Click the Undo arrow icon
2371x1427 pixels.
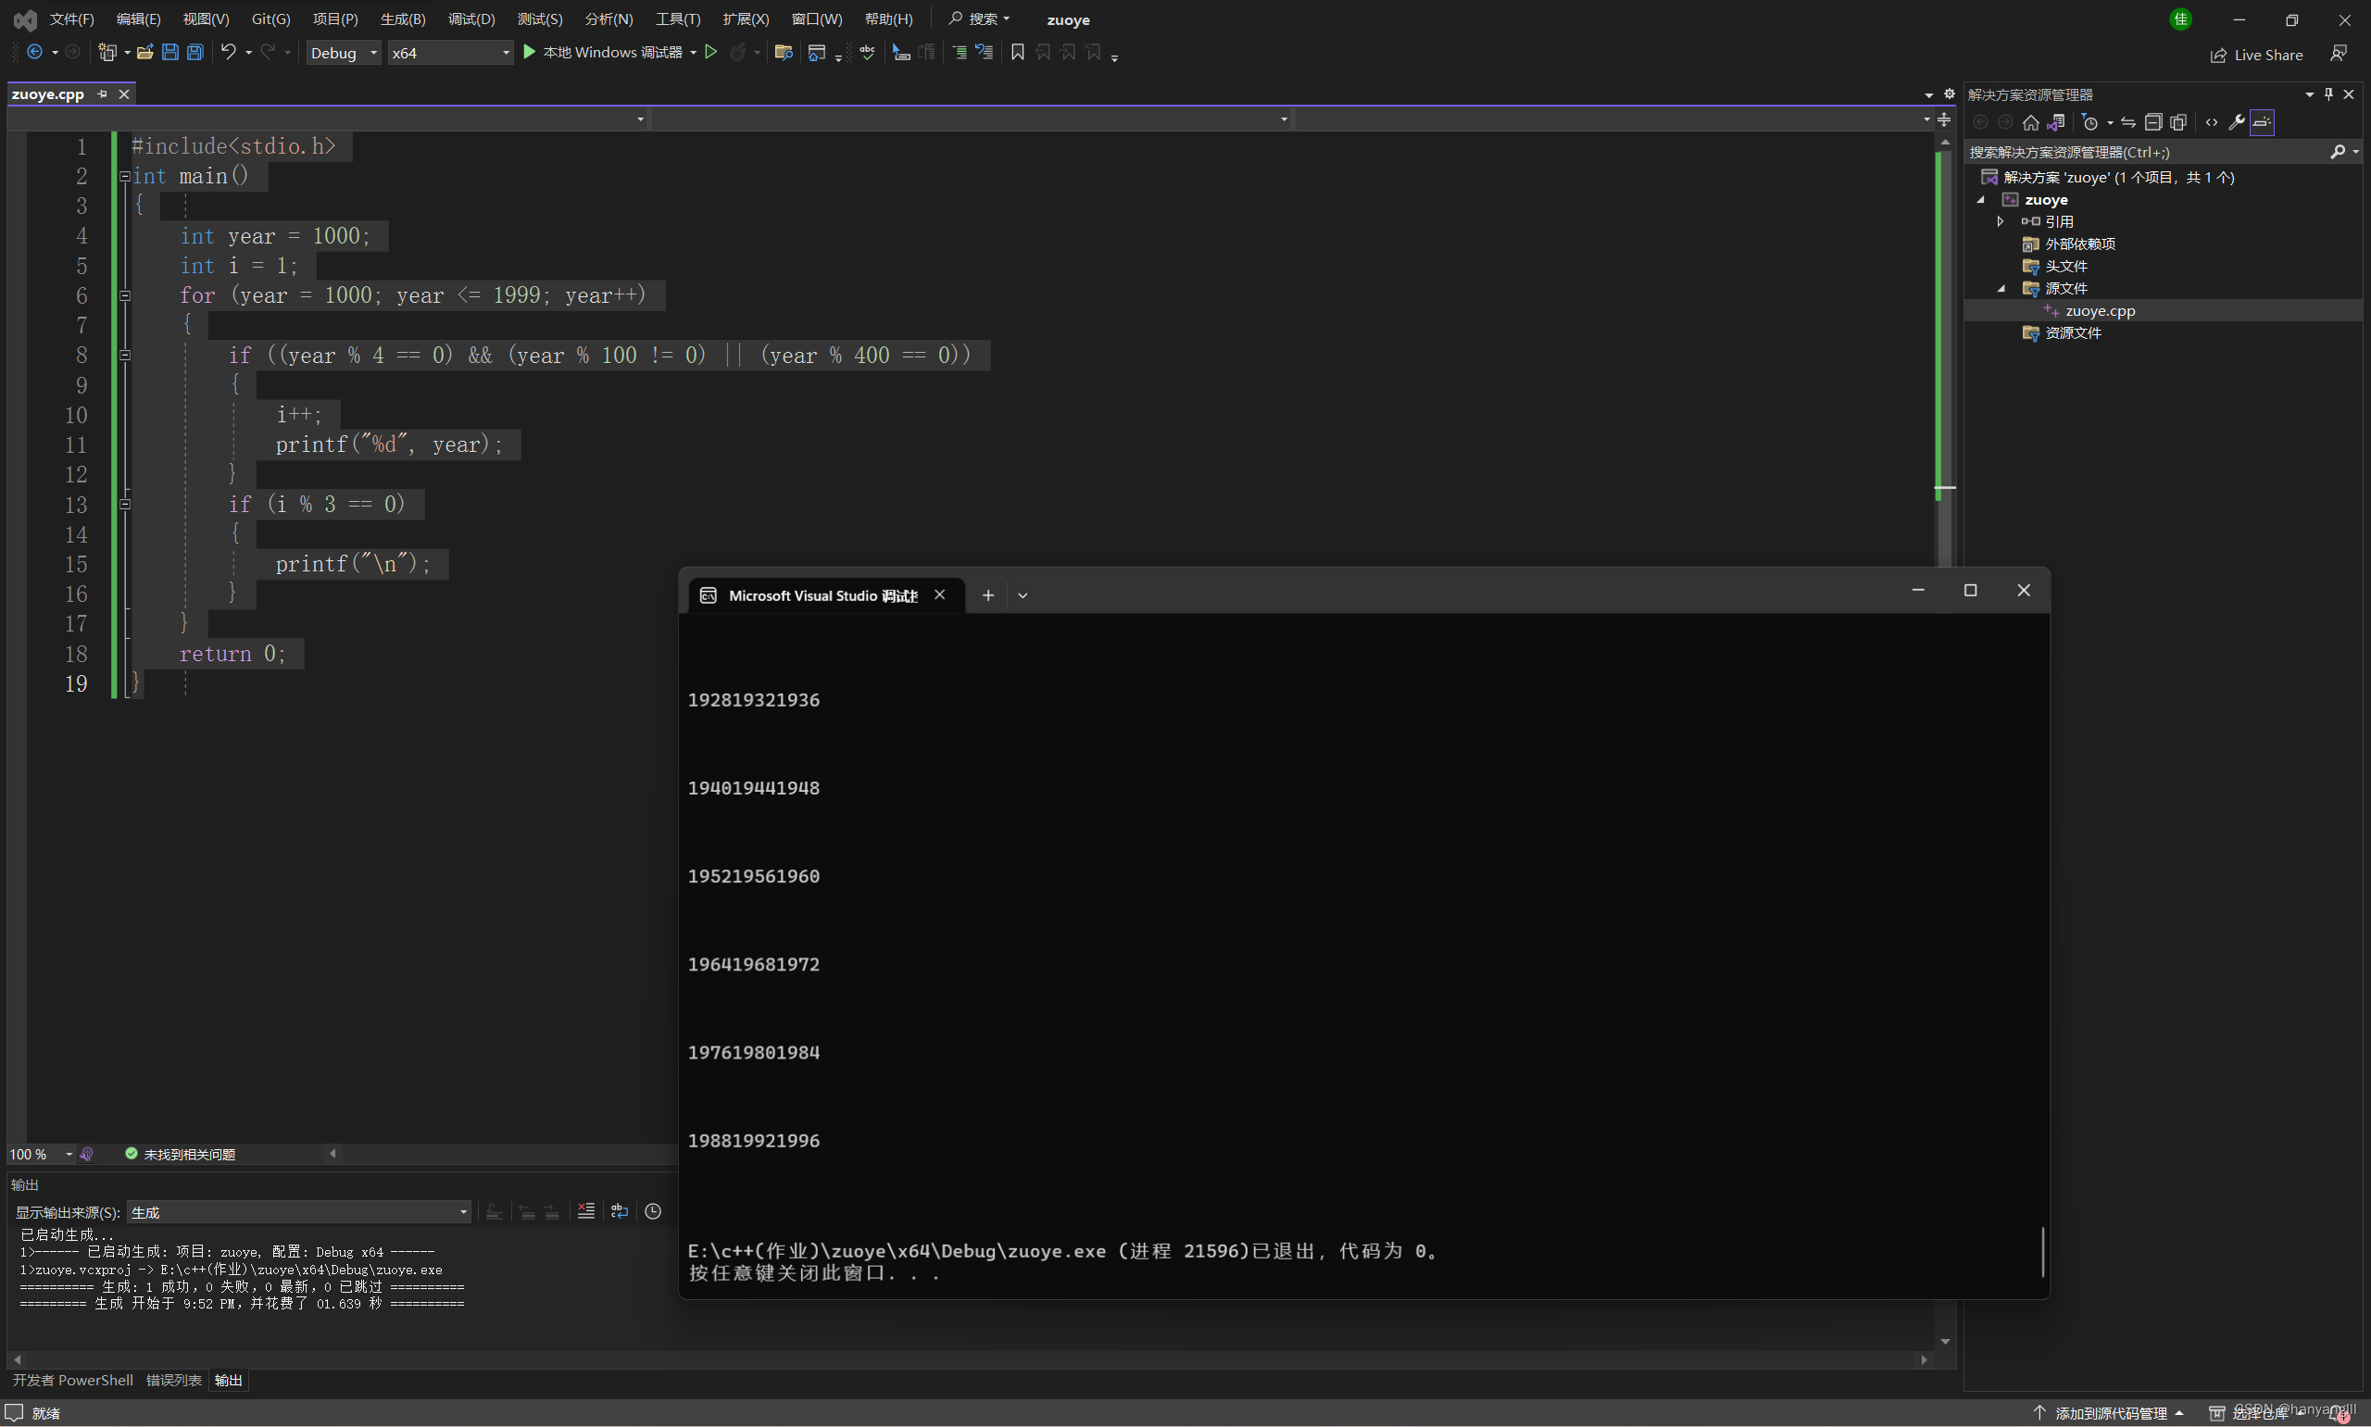pos(228,52)
